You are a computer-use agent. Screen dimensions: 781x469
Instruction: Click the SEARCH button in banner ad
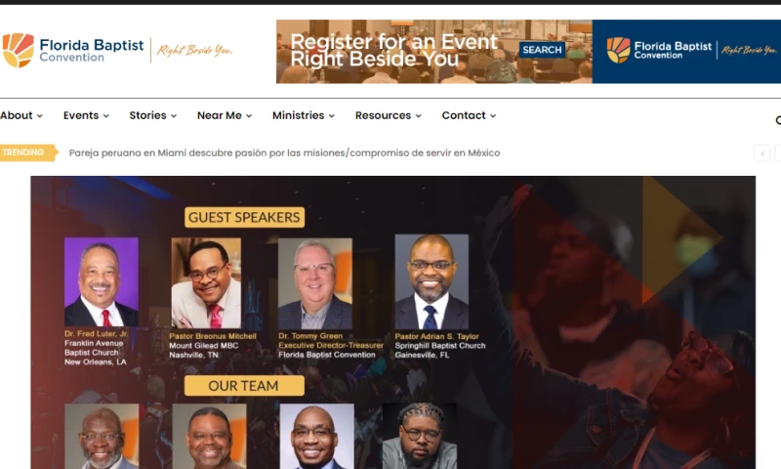(x=542, y=50)
